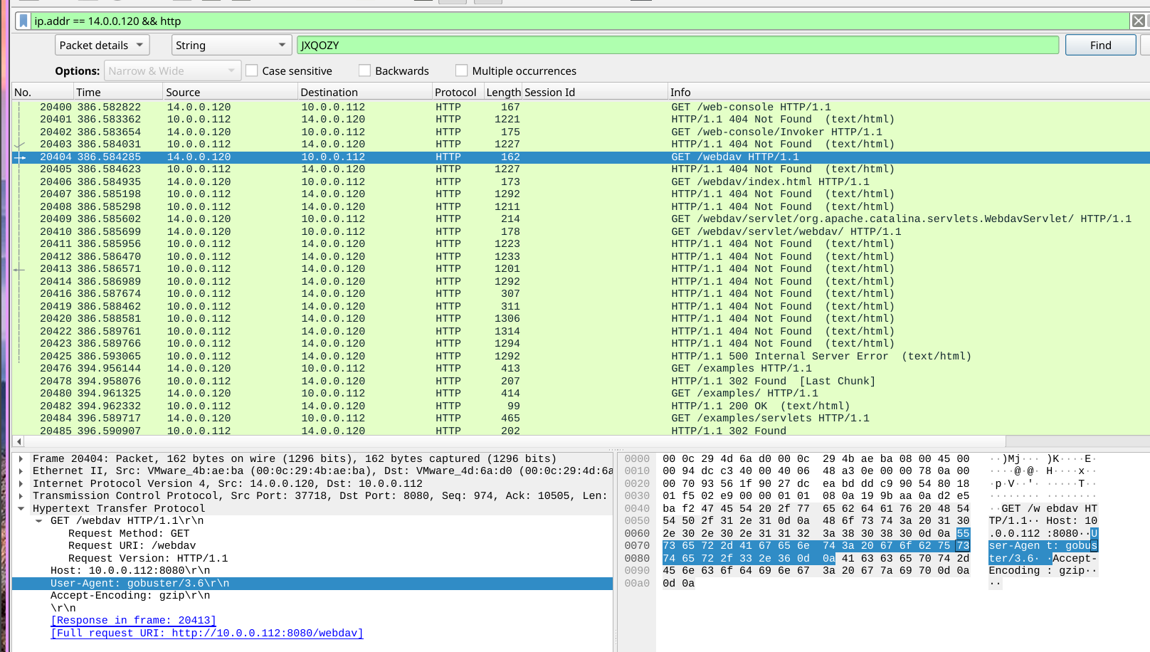Enable the Case sensitive checkbox
Viewport: 1150px width, 652px height.
tap(252, 70)
